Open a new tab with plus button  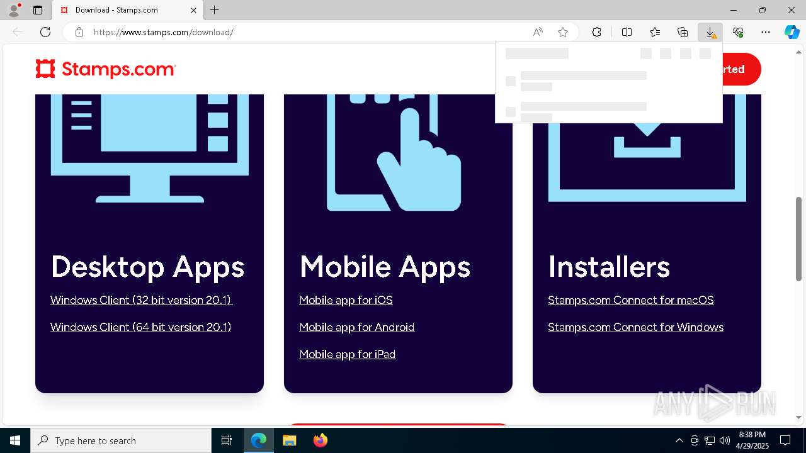pos(214,10)
